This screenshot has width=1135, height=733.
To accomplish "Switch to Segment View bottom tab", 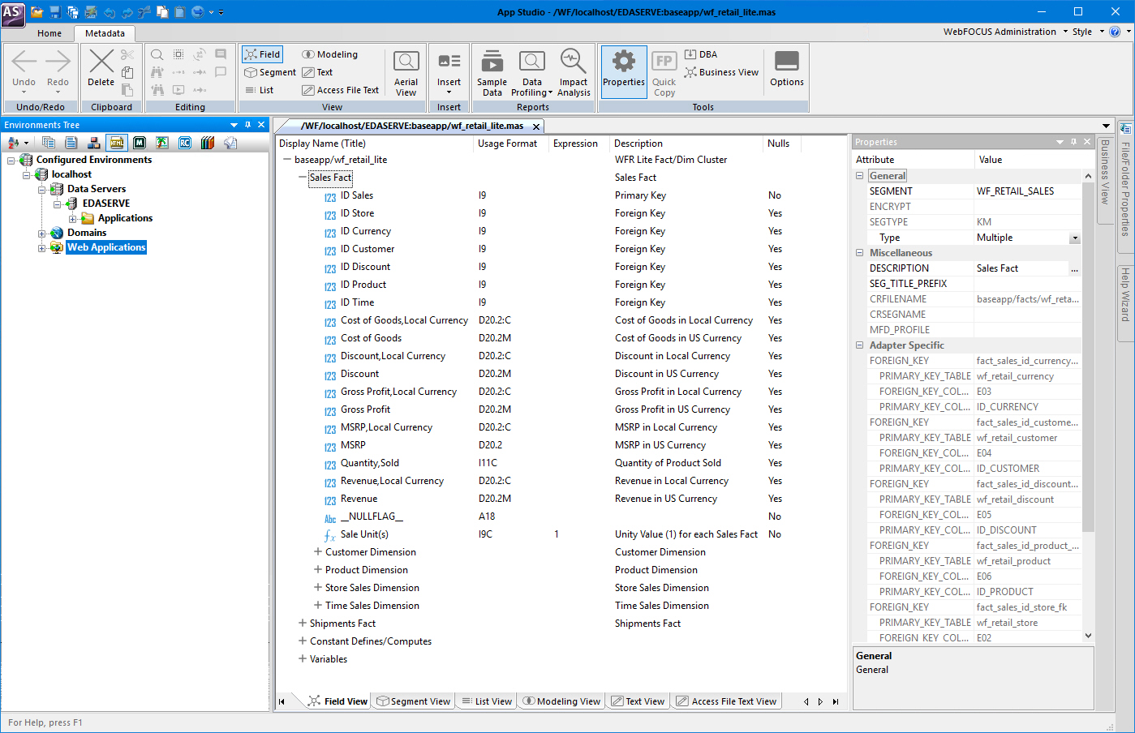I will click(x=414, y=701).
